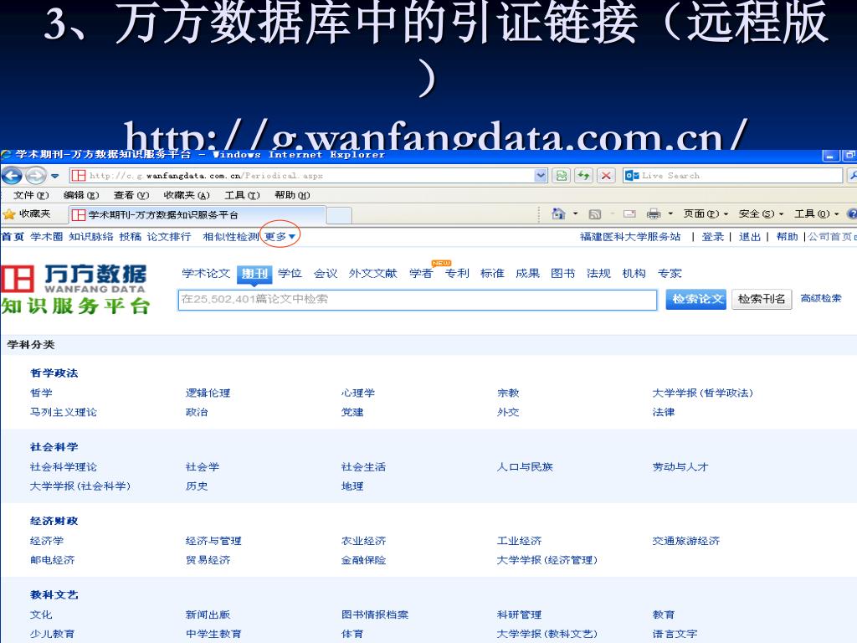Open the 哲学 subject category
857x643 pixels.
(x=41, y=393)
